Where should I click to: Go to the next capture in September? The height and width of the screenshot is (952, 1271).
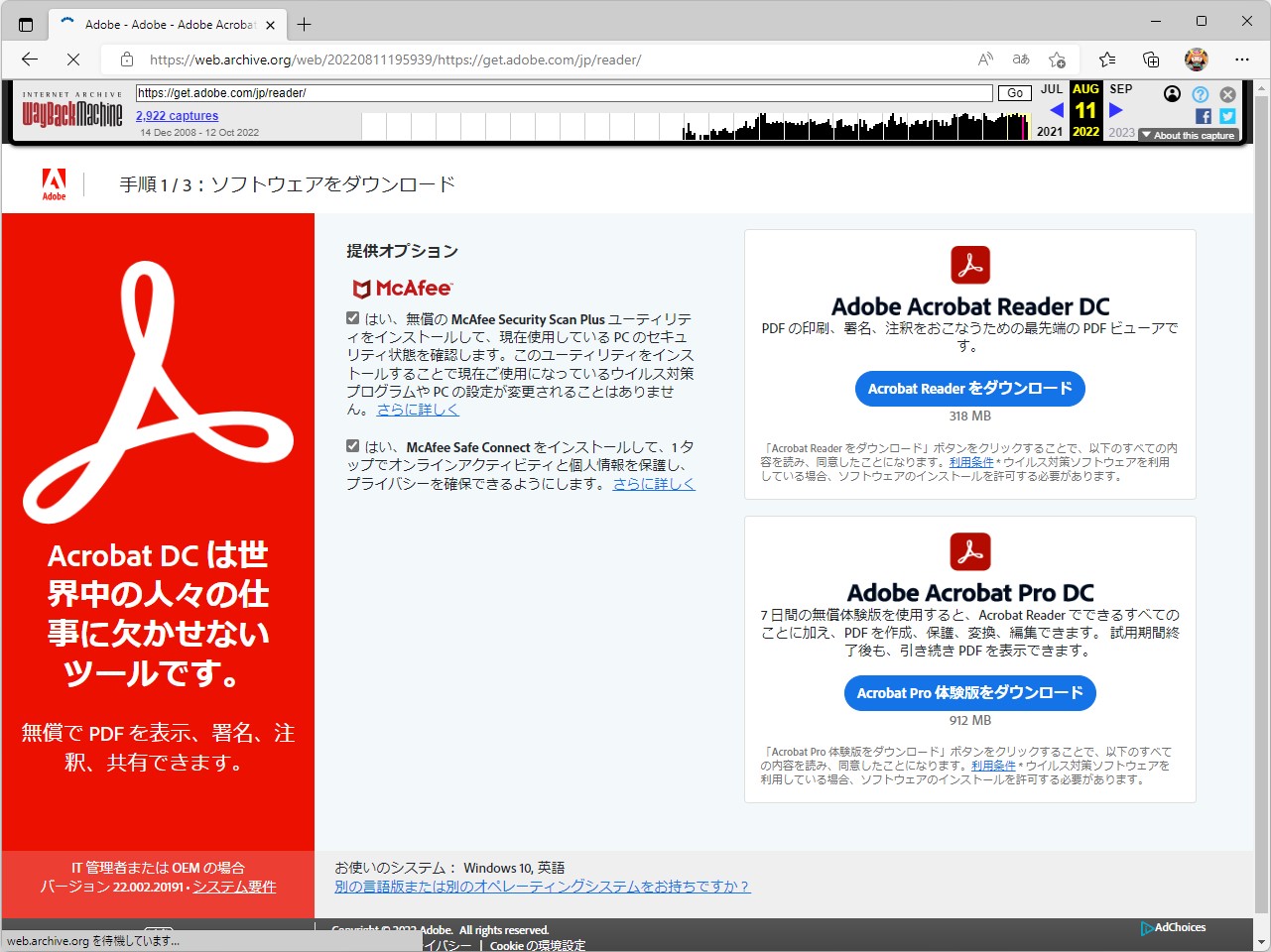(1116, 110)
